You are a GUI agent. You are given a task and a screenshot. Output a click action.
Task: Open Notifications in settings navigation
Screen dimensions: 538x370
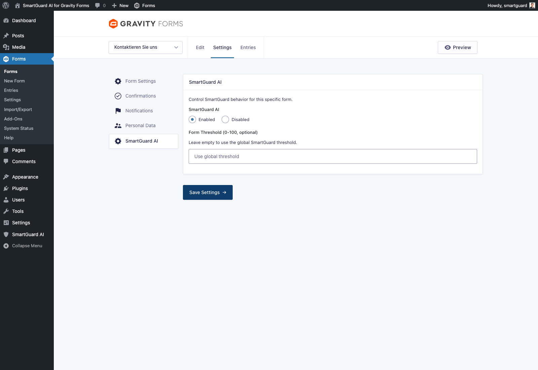139,111
